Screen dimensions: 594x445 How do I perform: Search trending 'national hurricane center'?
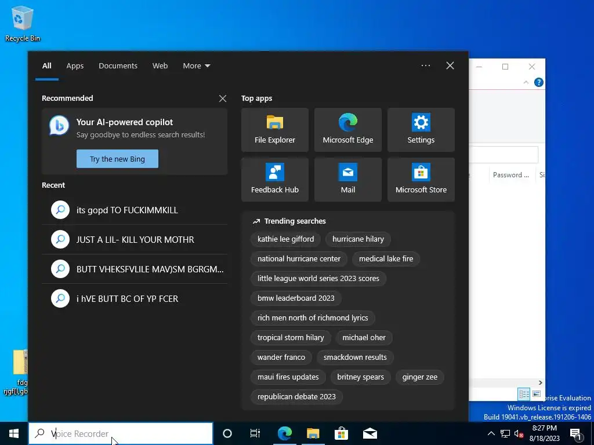[299, 259]
